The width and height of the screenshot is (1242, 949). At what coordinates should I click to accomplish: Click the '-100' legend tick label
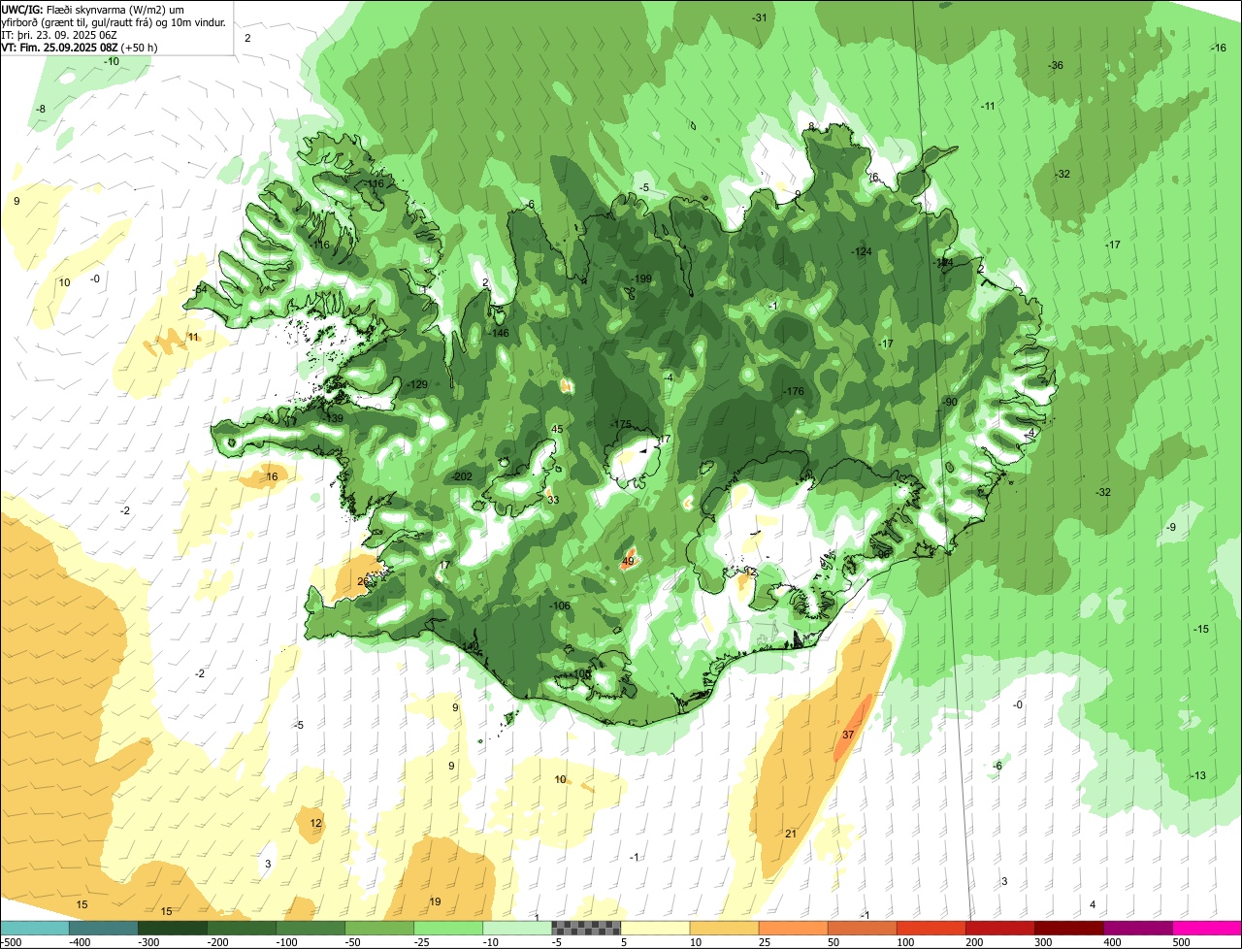click(285, 941)
